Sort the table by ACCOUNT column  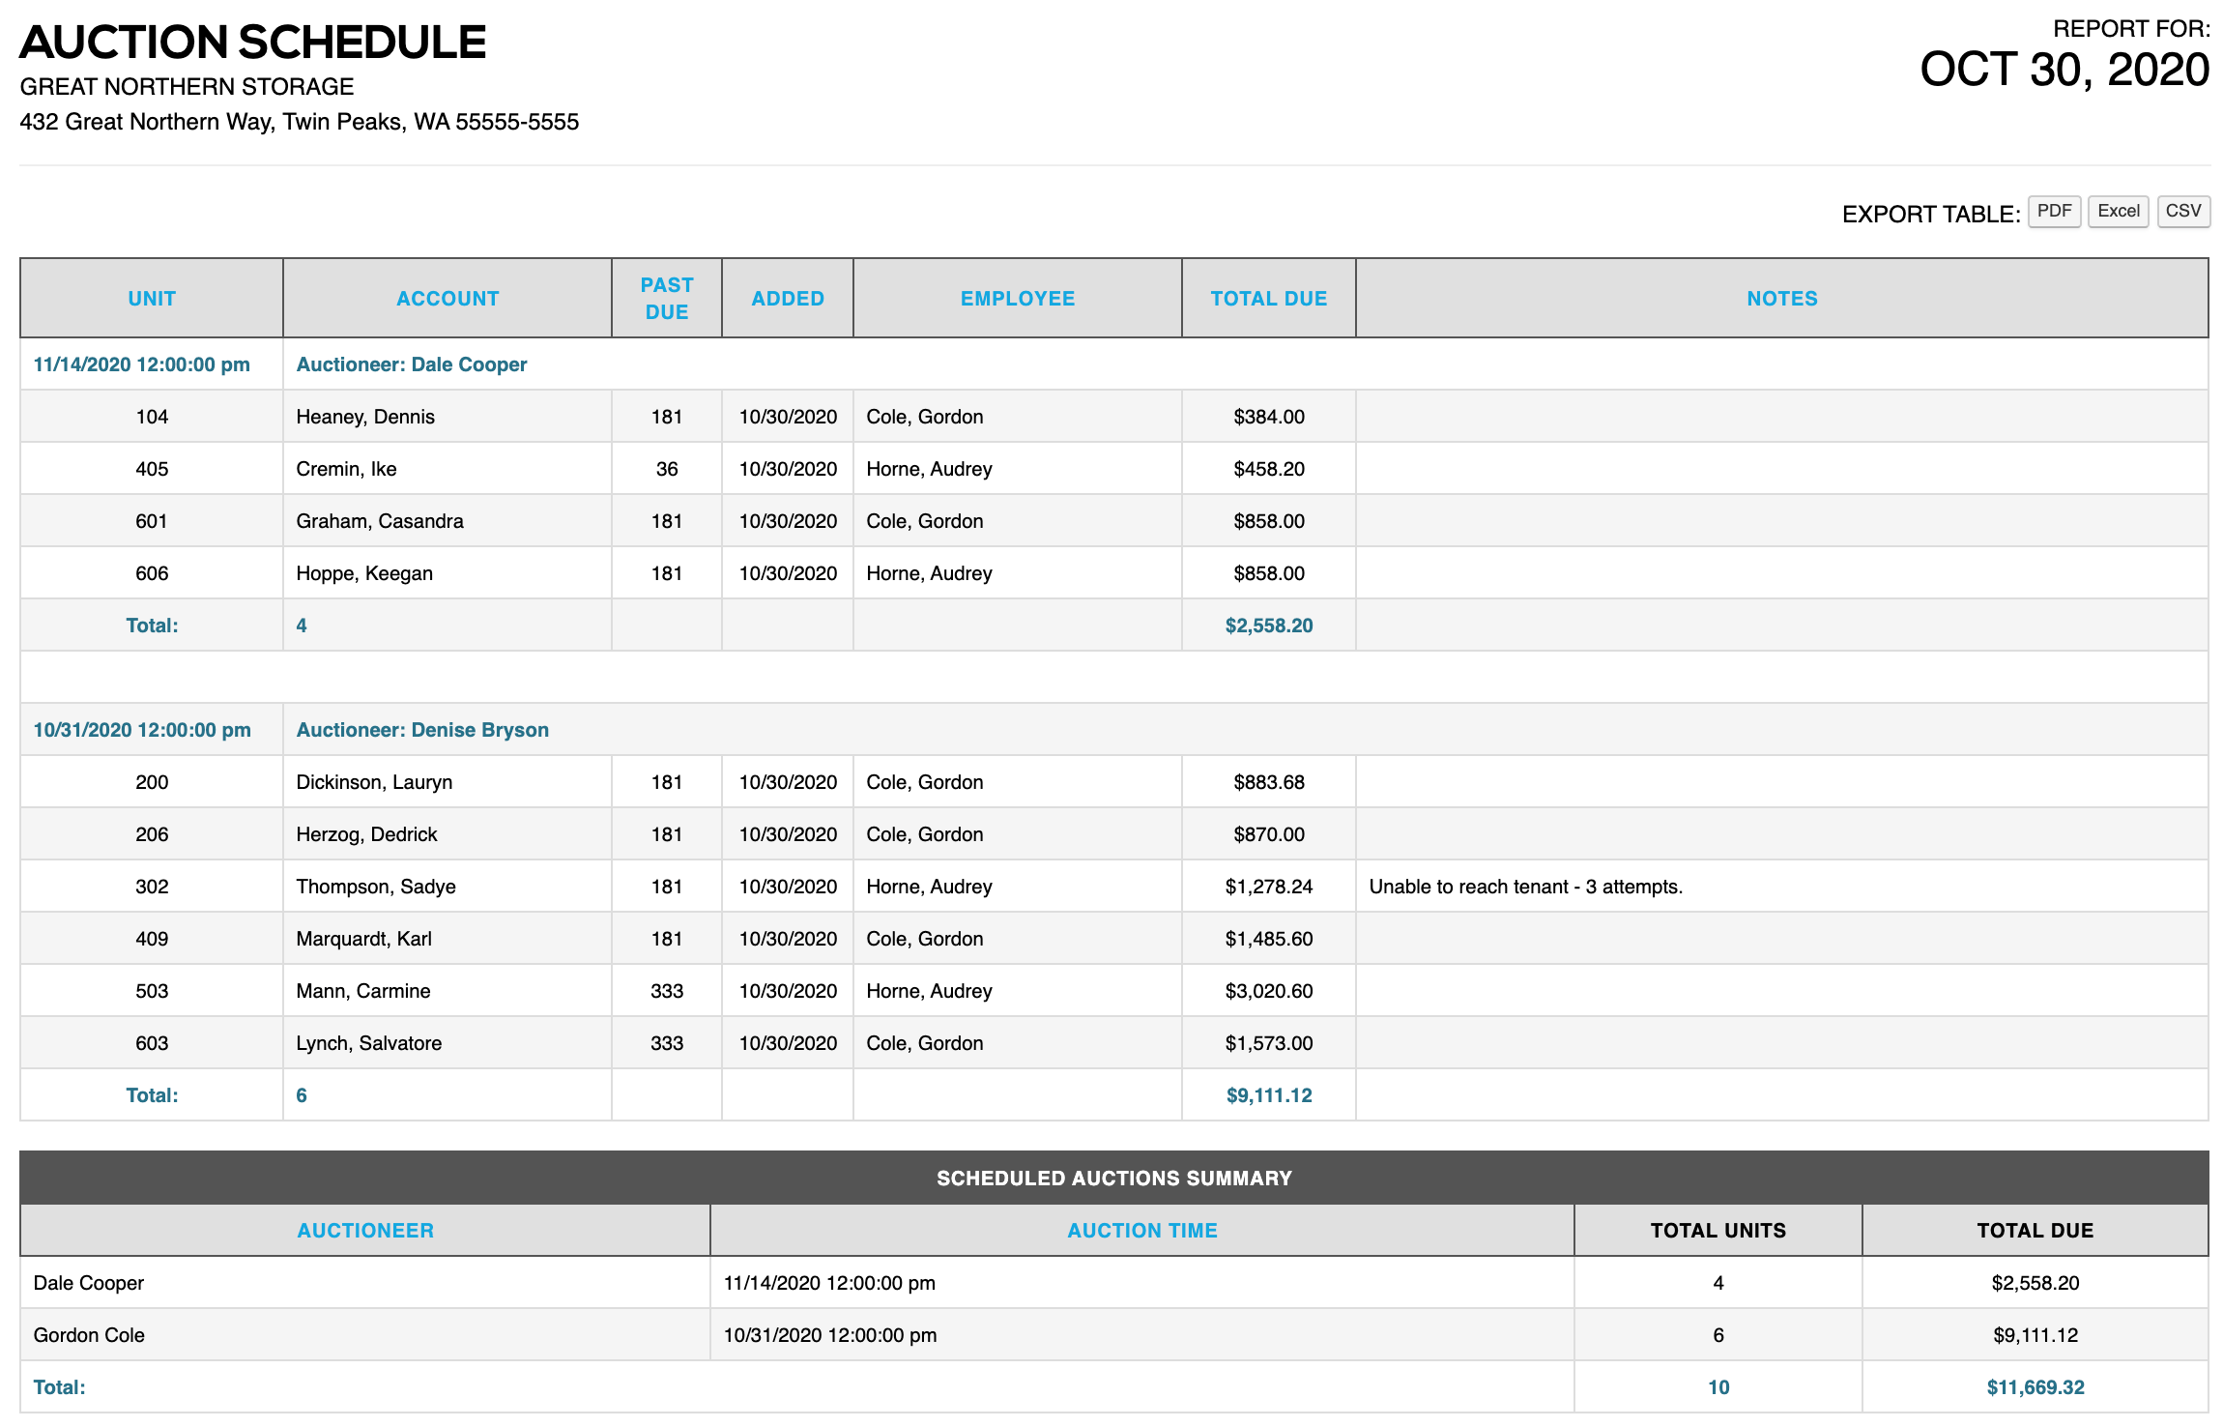[447, 298]
